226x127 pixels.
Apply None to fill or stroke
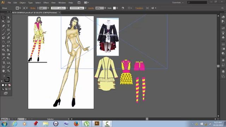click(x=10, y=85)
